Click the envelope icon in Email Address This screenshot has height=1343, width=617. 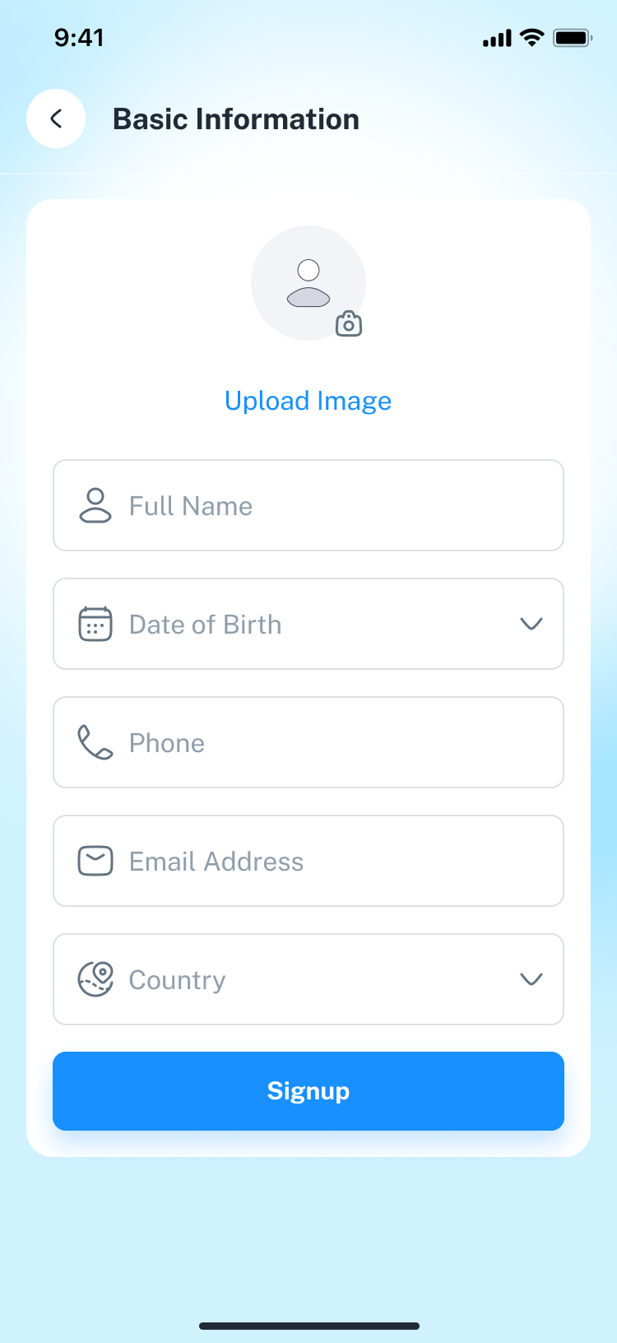coord(95,861)
